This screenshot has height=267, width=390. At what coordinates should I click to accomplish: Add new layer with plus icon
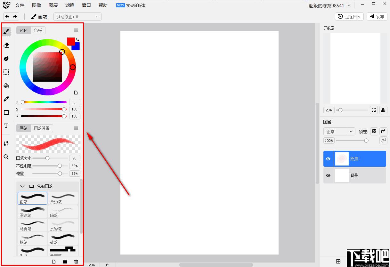338,262
